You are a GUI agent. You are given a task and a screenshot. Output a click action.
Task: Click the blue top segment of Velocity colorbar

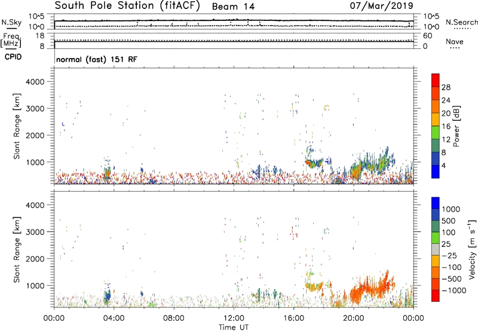click(x=436, y=203)
